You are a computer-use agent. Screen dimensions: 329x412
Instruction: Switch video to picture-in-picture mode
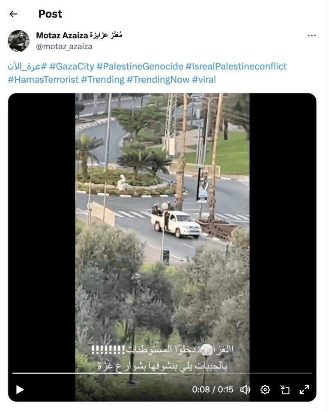coord(284,390)
